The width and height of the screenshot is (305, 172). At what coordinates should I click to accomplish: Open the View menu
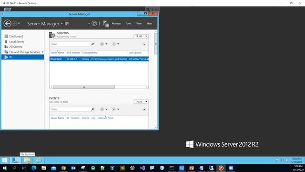pyautogui.click(x=139, y=23)
